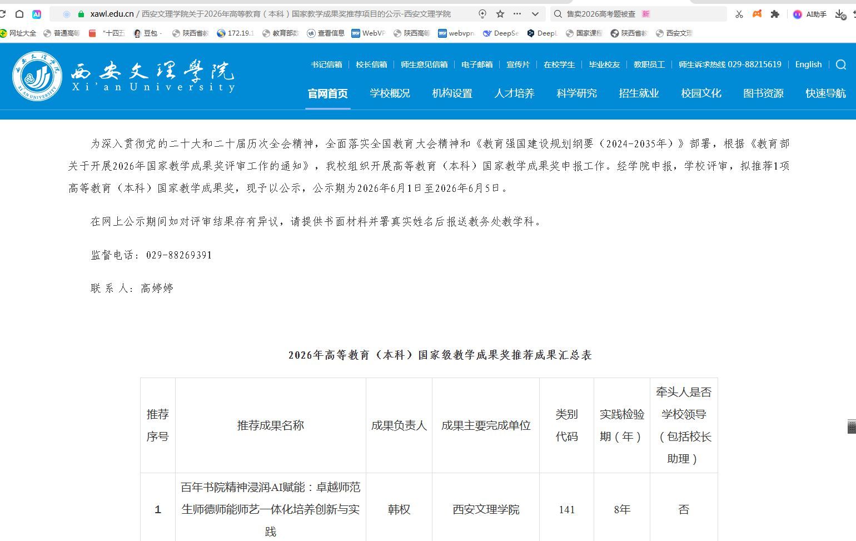Click the 监督电话 number 029-88269391
Viewport: 856px width, 541px height.
pyautogui.click(x=179, y=255)
